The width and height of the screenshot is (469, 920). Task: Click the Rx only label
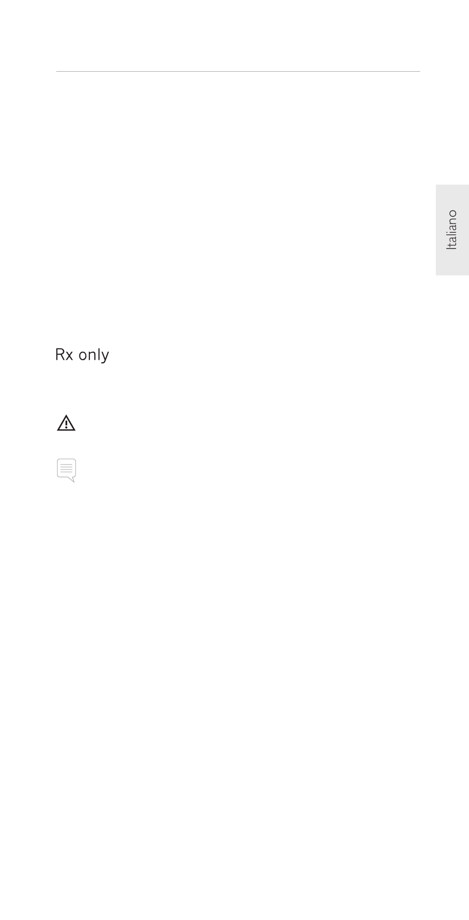[x=82, y=355]
